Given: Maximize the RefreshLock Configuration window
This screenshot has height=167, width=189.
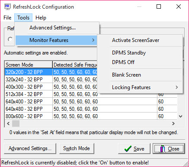Looking at the screenshot, I should click(159, 6).
